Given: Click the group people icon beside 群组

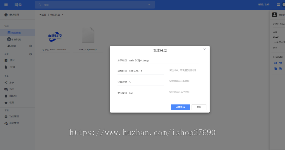Looking at the screenshot, I should [9, 46].
